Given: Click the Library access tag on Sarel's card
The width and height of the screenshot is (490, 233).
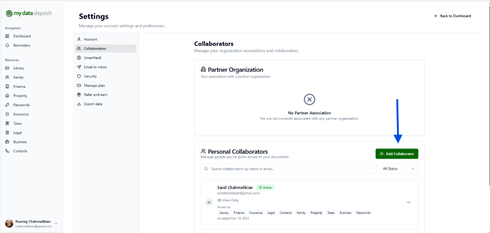Looking at the screenshot, I should [224, 213].
